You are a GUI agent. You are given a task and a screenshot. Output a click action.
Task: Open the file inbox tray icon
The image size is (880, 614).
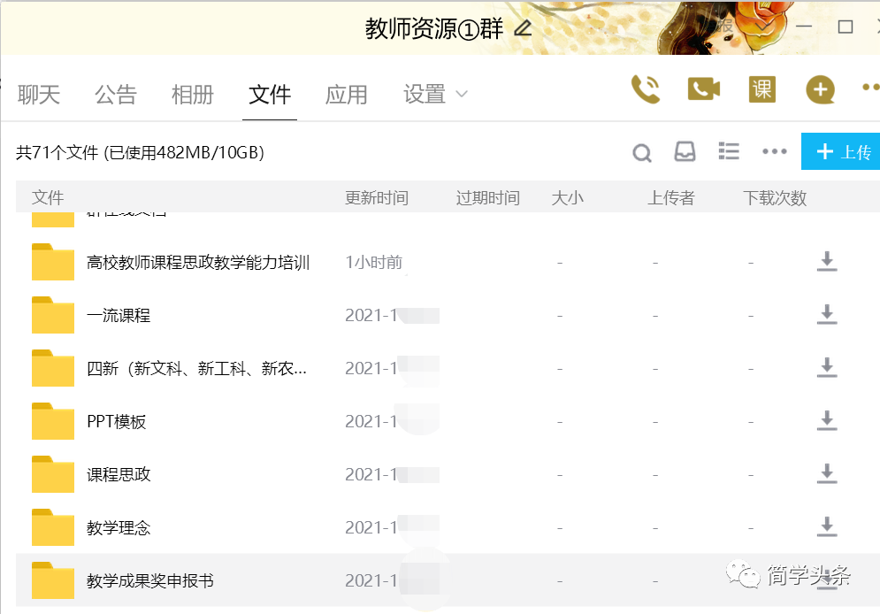point(685,151)
